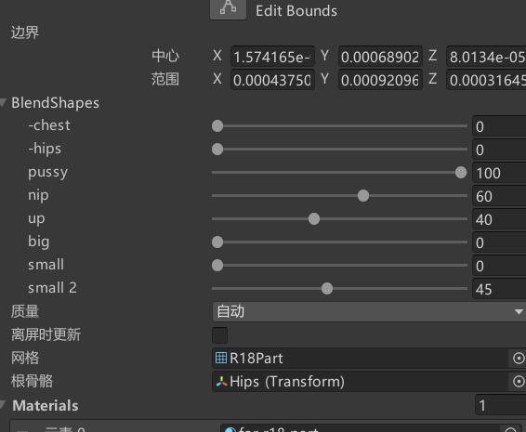Click the 范围 extent label
The image size is (526, 432).
(165, 79)
